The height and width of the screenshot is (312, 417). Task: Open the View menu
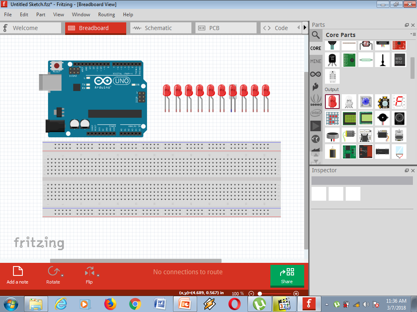coord(59,15)
